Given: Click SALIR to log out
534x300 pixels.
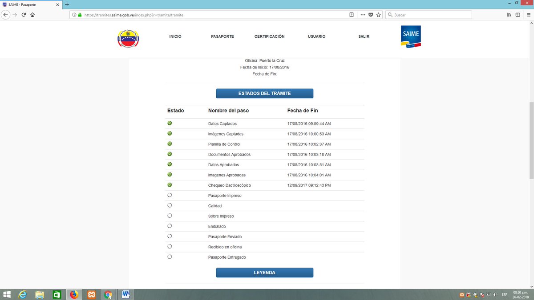Looking at the screenshot, I should point(364,36).
